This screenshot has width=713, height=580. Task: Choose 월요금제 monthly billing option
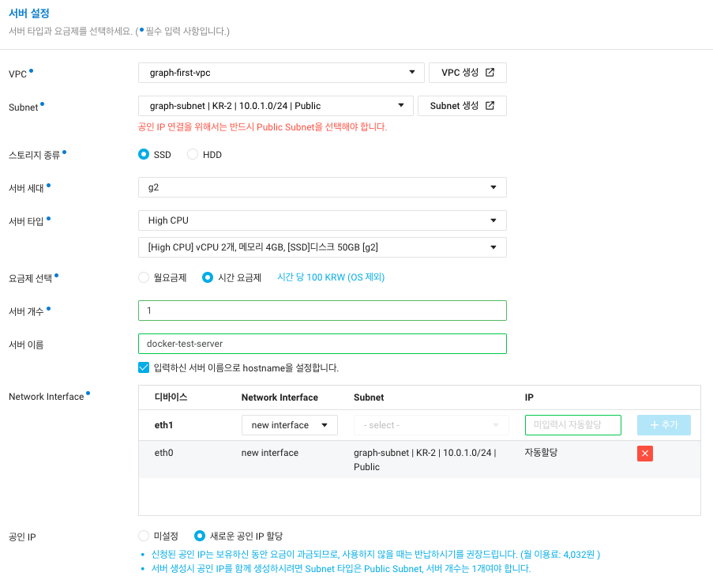[x=144, y=277]
